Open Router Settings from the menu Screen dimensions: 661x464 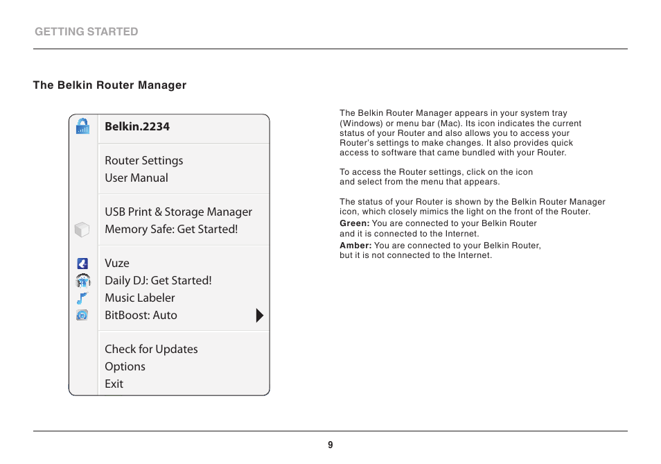[143, 161]
